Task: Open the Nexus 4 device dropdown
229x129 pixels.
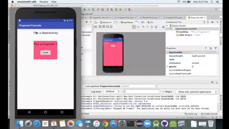Action: 106,22
